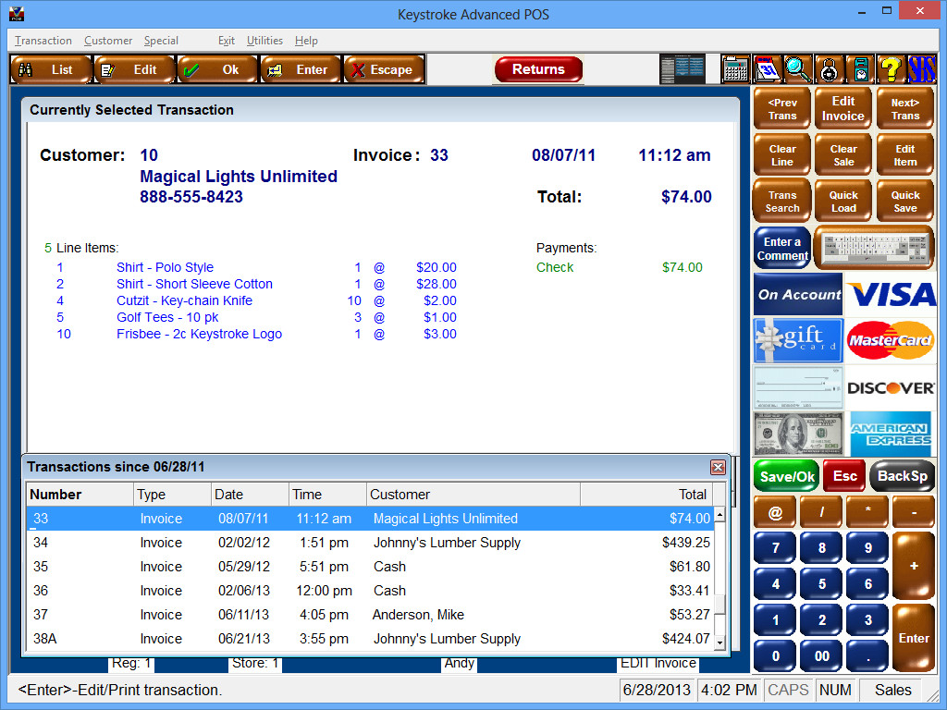
Task: Select invoice 35 Cash row
Action: (370, 567)
